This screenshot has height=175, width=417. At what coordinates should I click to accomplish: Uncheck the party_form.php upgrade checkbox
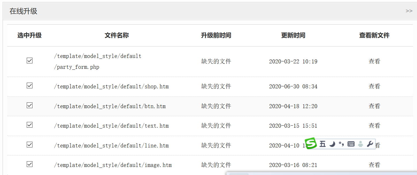click(30, 61)
